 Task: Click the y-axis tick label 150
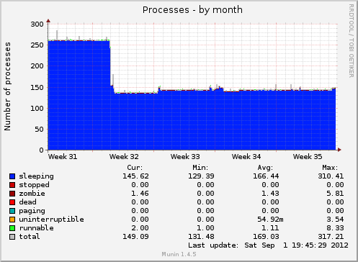[x=37, y=87]
